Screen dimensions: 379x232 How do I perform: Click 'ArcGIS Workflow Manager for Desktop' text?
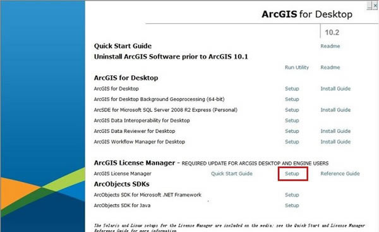[139, 142]
